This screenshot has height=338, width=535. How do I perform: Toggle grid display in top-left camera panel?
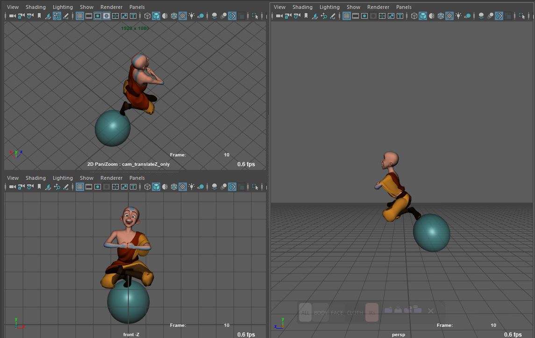pyautogui.click(x=80, y=16)
